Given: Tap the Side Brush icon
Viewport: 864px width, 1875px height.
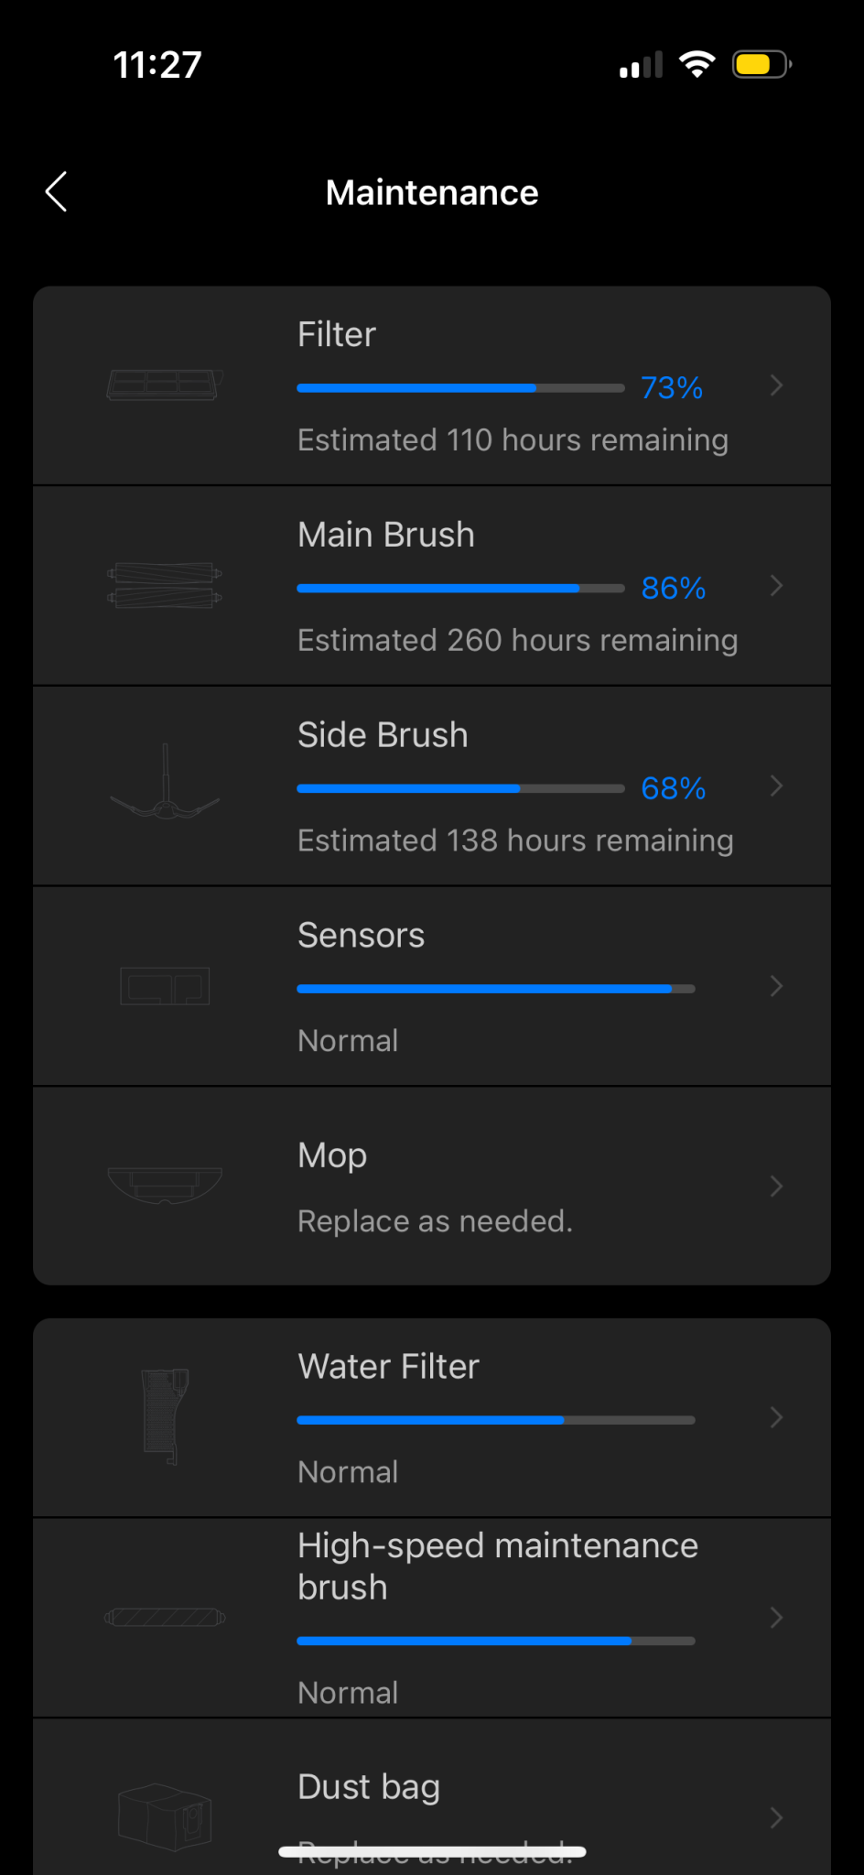Looking at the screenshot, I should pos(165,786).
